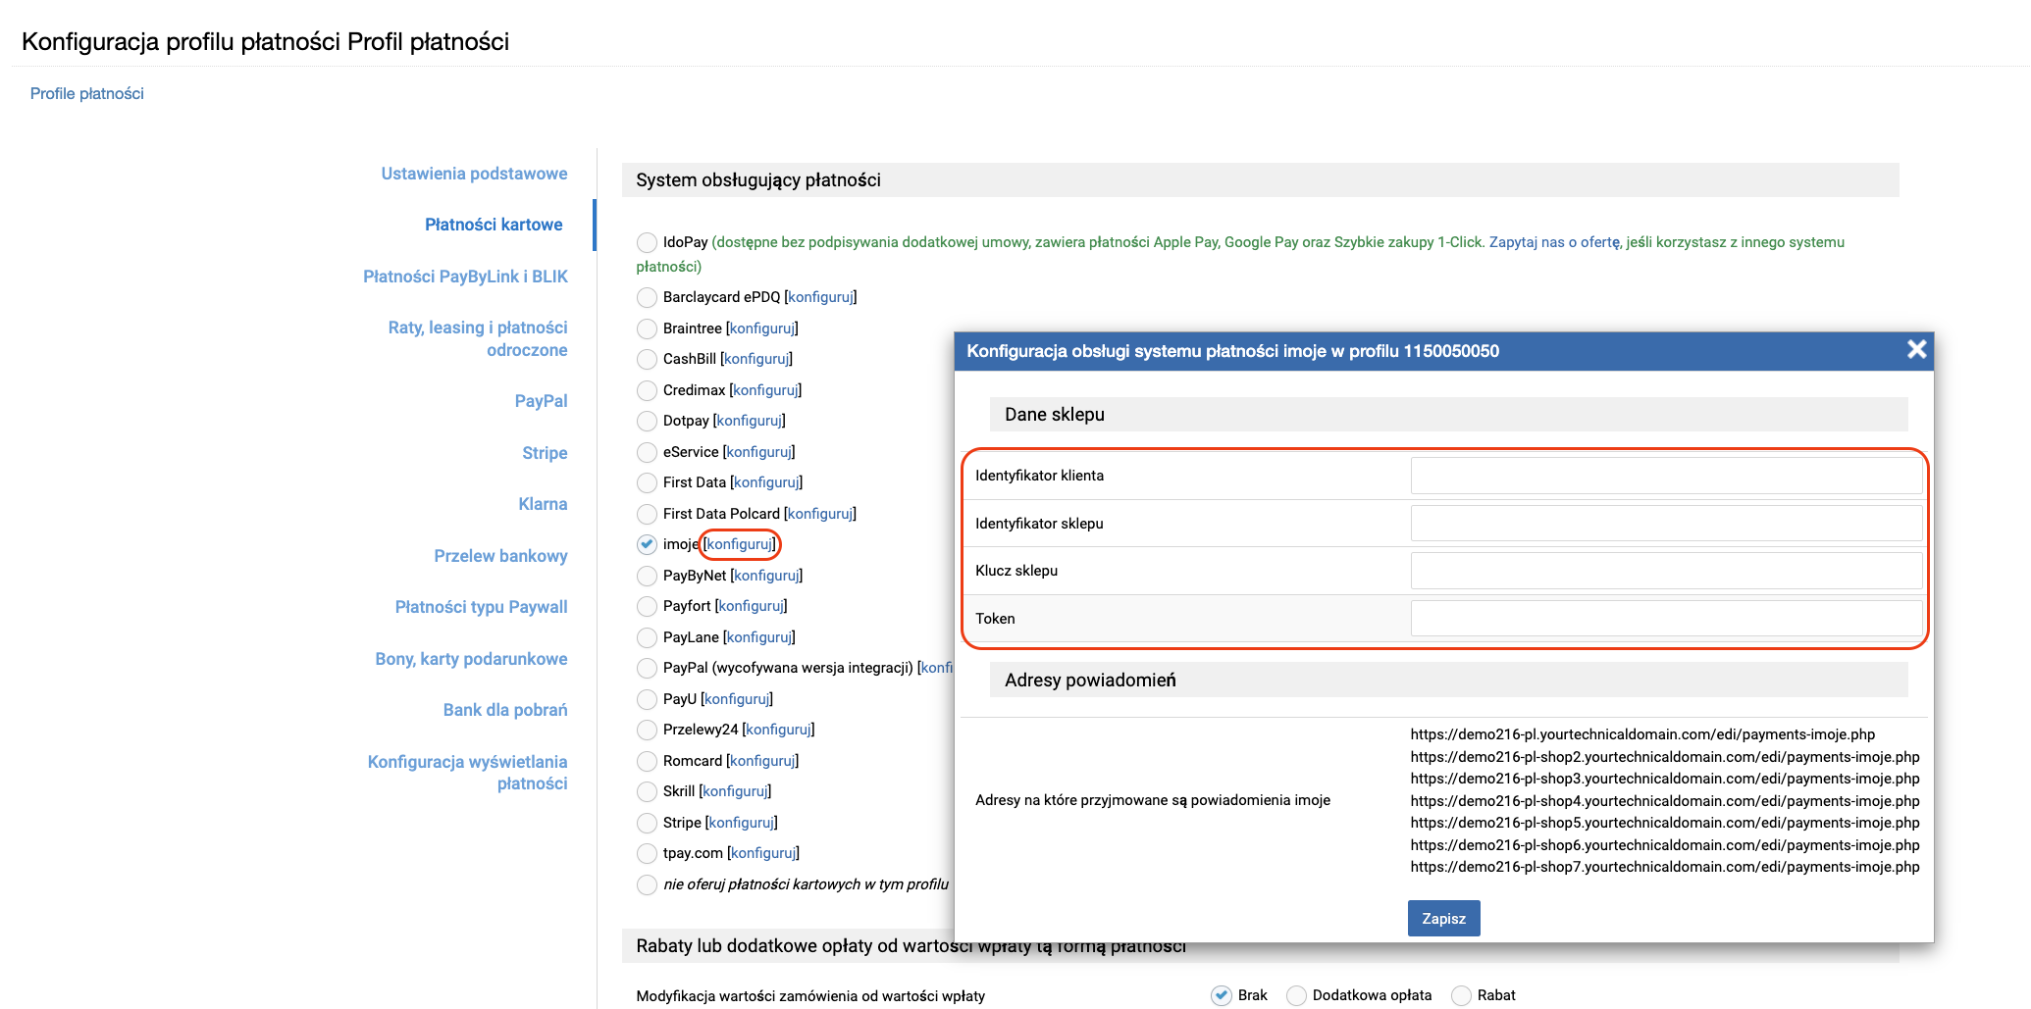Image resolution: width=2031 pixels, height=1009 pixels.
Task: Select PayPal deprecated integration radio
Action: pyautogui.click(x=647, y=668)
